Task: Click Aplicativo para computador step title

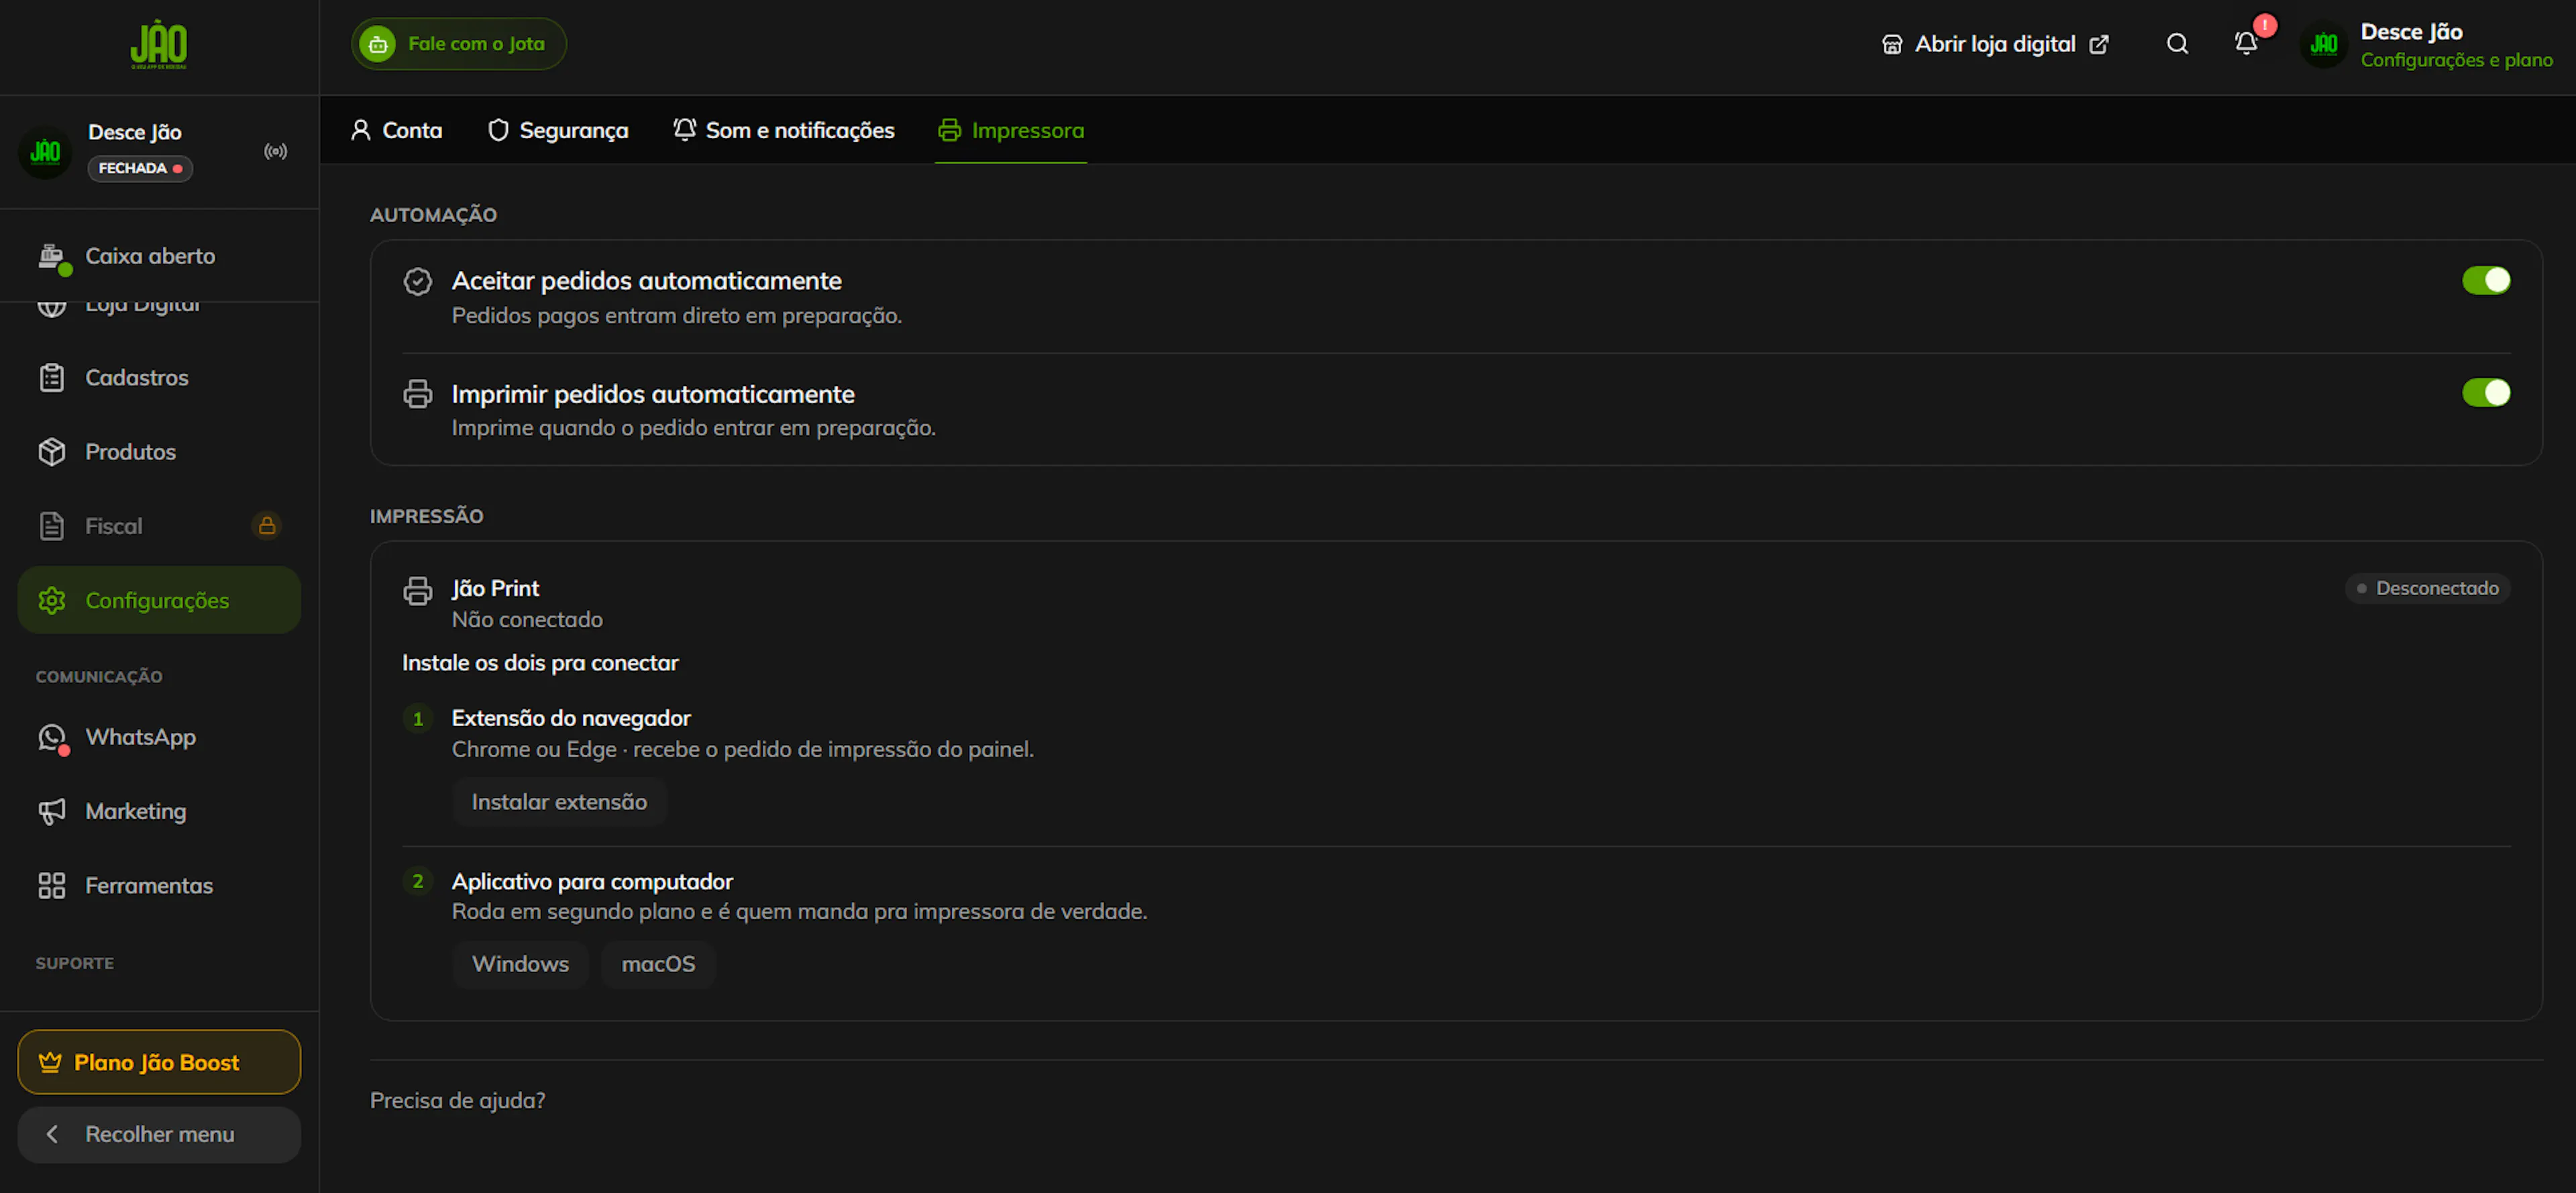Action: click(592, 881)
